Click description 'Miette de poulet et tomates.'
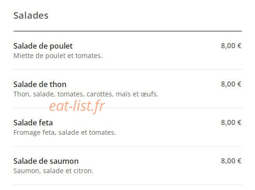The image size is (255, 190). click(x=58, y=56)
